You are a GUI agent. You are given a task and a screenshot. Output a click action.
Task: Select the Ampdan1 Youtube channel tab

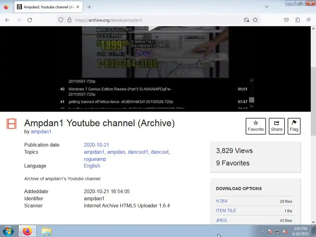pyautogui.click(x=48, y=7)
